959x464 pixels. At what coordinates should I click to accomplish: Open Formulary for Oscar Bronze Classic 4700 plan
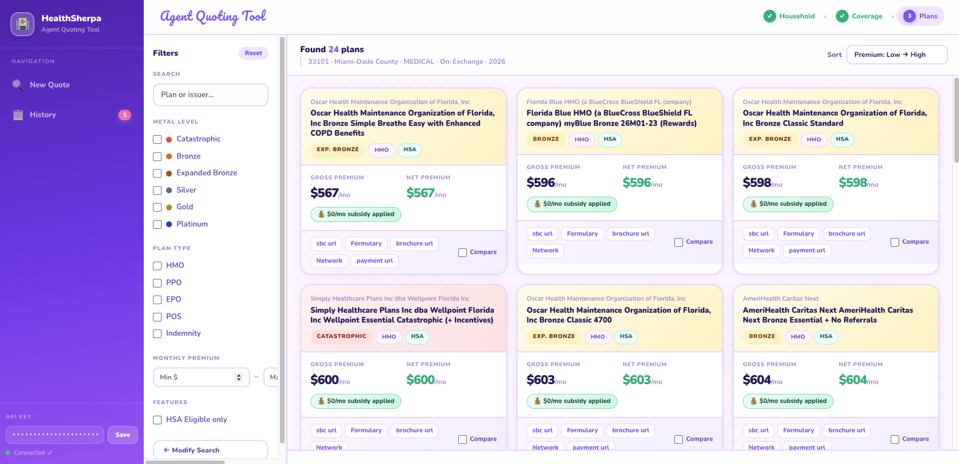tap(582, 431)
